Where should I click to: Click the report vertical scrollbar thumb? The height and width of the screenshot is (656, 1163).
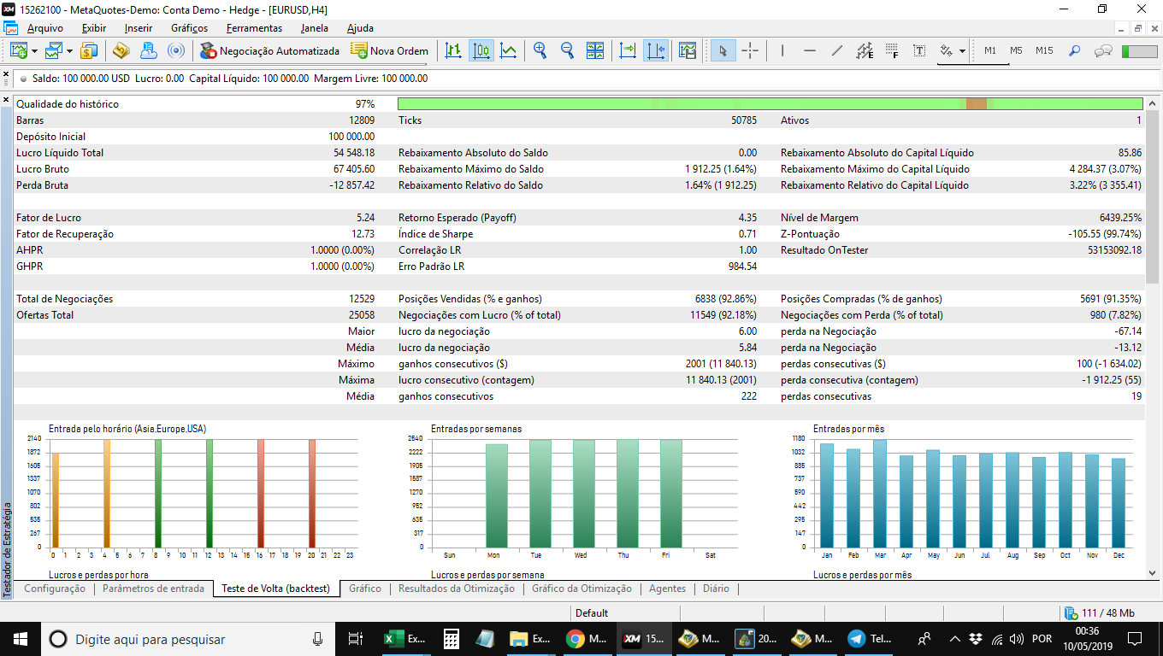click(1152, 195)
